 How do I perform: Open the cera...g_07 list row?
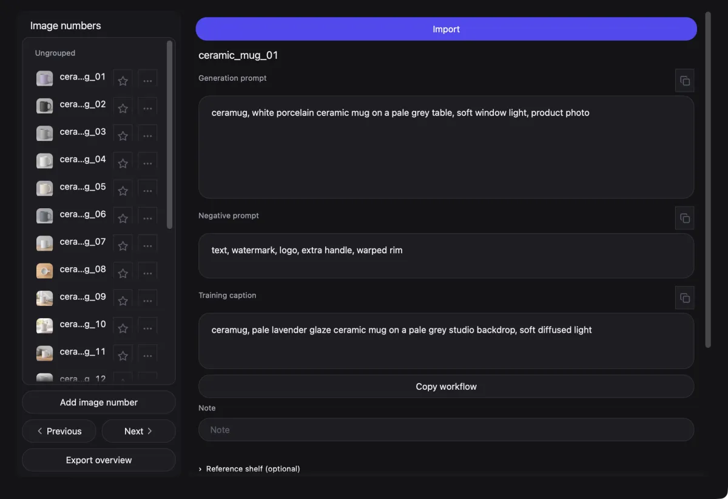[96, 243]
